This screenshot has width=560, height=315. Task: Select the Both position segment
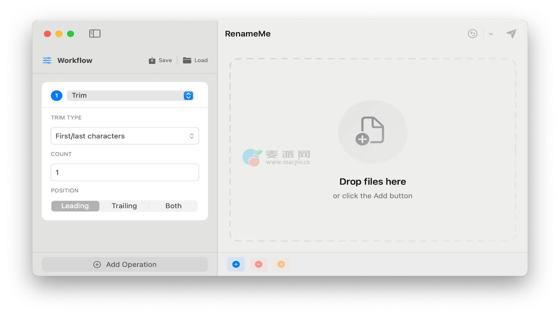[173, 206]
